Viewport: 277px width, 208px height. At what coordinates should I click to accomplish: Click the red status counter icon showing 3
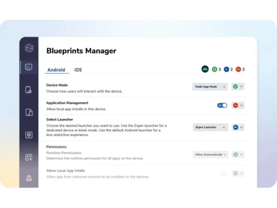(238, 69)
